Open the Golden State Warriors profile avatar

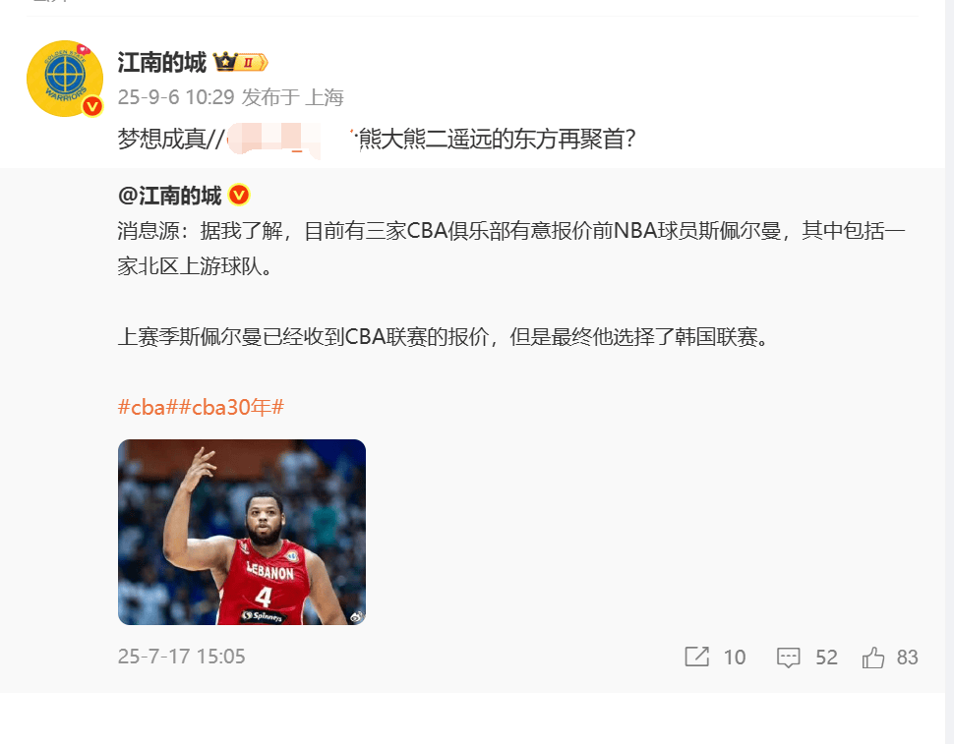coord(65,79)
